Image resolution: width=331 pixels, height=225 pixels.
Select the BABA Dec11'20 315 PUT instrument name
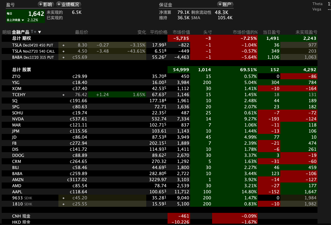coord(33,57)
